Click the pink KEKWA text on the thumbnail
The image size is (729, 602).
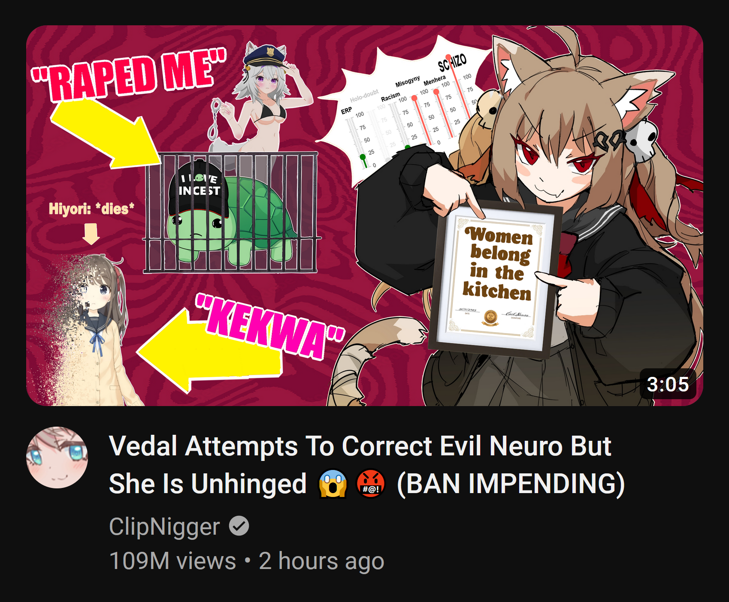pos(270,327)
